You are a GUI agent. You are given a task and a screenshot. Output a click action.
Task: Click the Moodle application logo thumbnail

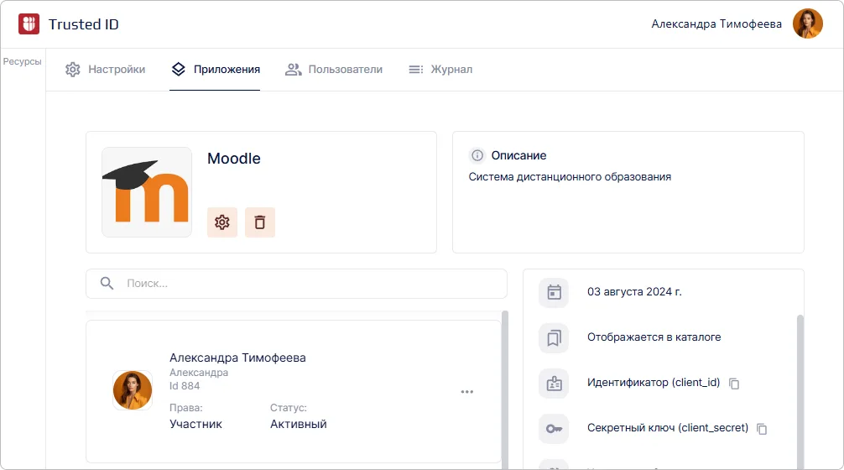click(147, 192)
